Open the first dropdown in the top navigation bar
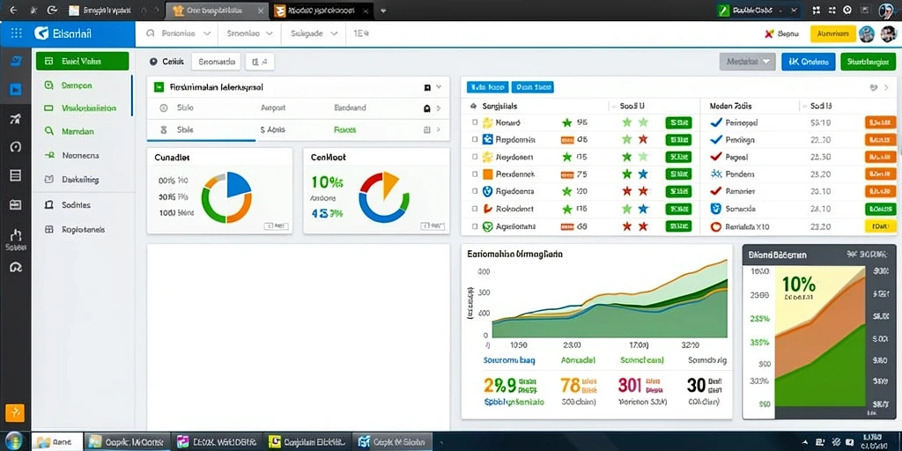Viewport: 902px width, 451px height. pyautogui.click(x=179, y=34)
